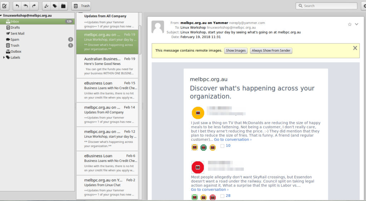Click Show Images button
The width and height of the screenshot is (366, 201).
coord(236,51)
